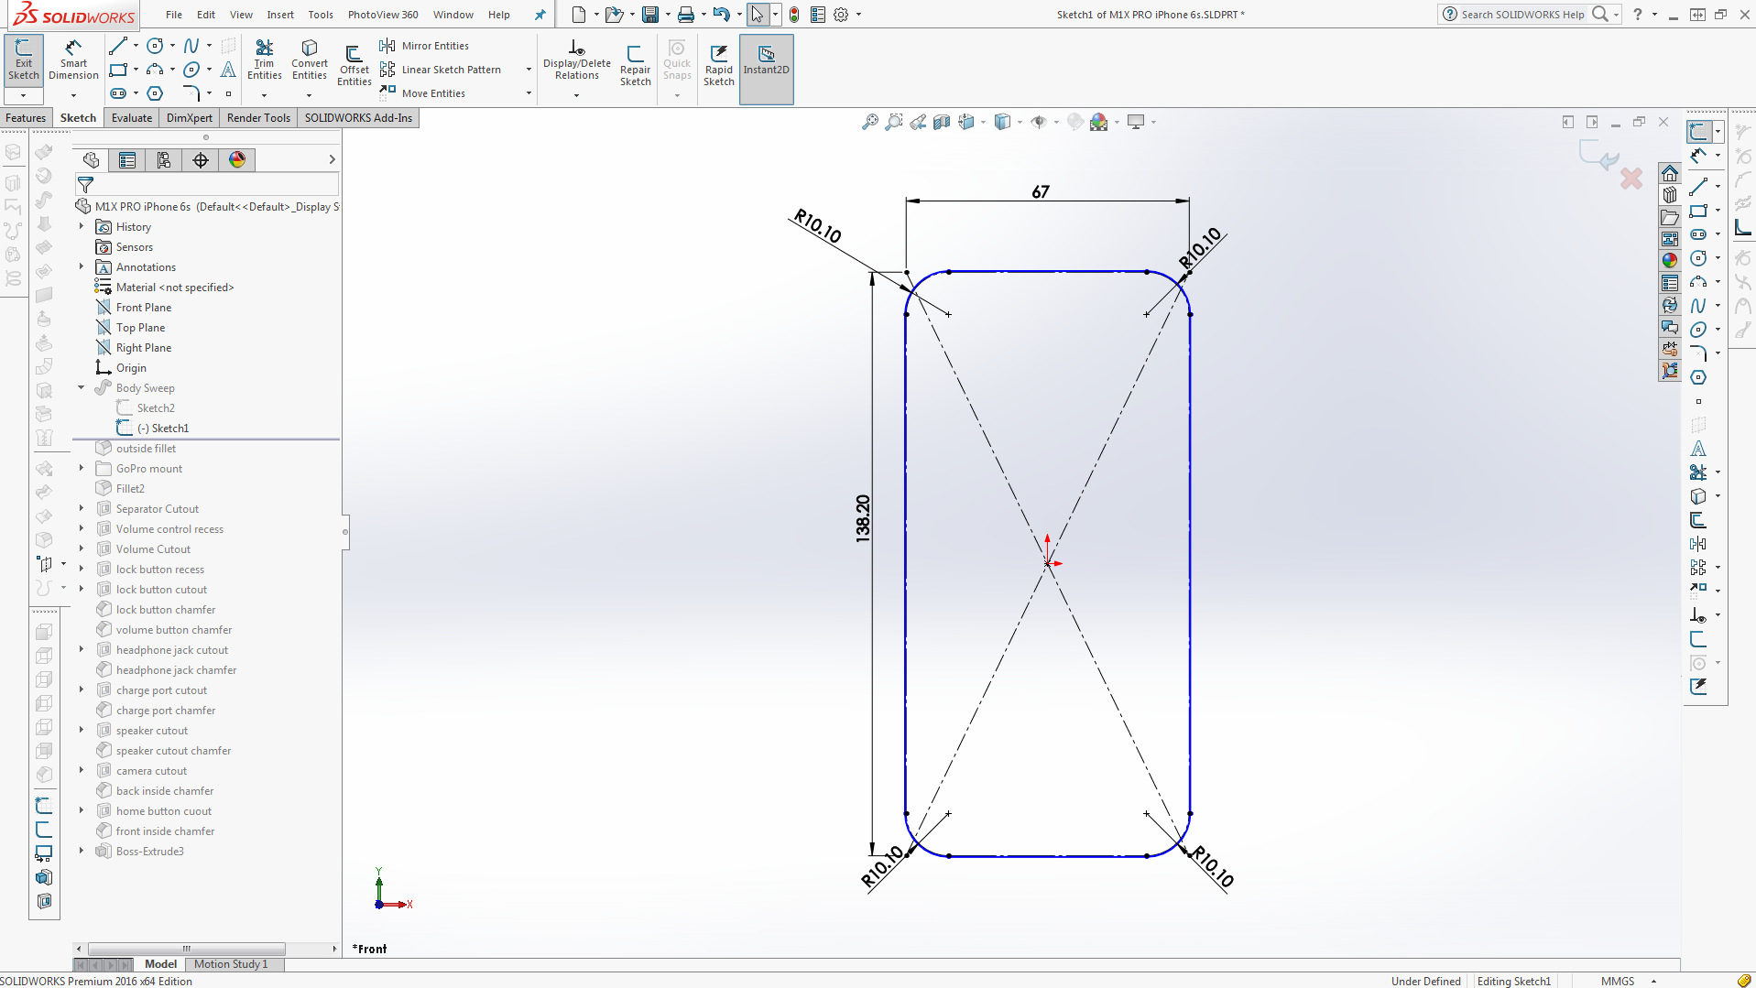Expand the Separator Cutout feature
1756x988 pixels.
tap(82, 508)
